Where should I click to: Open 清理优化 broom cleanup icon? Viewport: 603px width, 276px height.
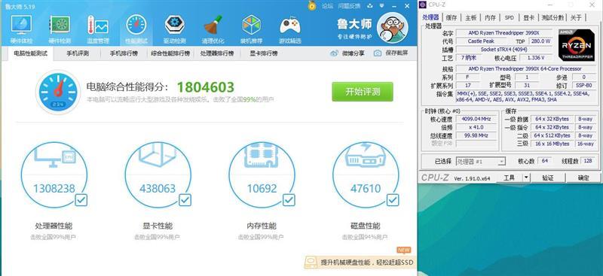pos(213,26)
